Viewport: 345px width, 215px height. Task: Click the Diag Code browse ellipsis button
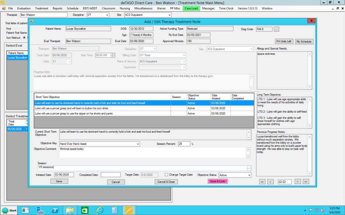pyautogui.click(x=276, y=29)
